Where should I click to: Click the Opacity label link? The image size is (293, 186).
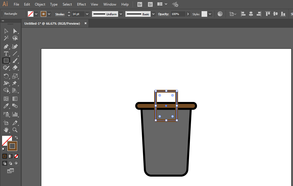pyautogui.click(x=163, y=14)
